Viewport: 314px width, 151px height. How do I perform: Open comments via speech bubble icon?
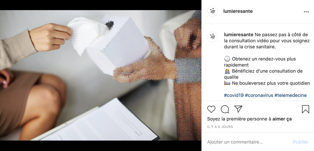tap(225, 109)
